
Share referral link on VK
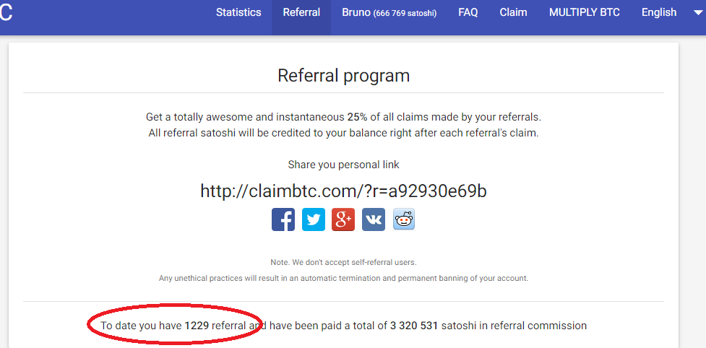[x=374, y=219]
